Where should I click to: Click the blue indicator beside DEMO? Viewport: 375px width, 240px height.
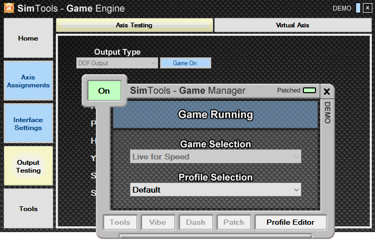pyautogui.click(x=358, y=8)
